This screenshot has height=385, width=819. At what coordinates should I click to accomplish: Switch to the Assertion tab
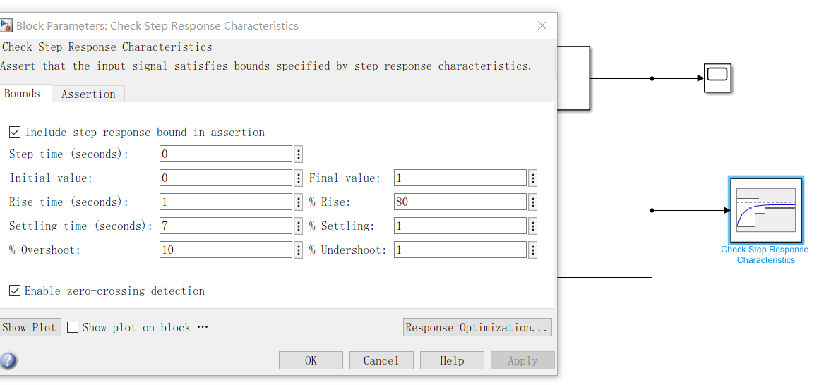[x=88, y=94]
